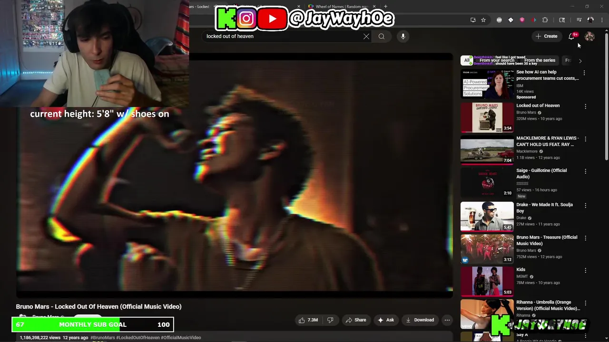Open YouTube notifications bell
This screenshot has height=342, width=609.
click(572, 36)
